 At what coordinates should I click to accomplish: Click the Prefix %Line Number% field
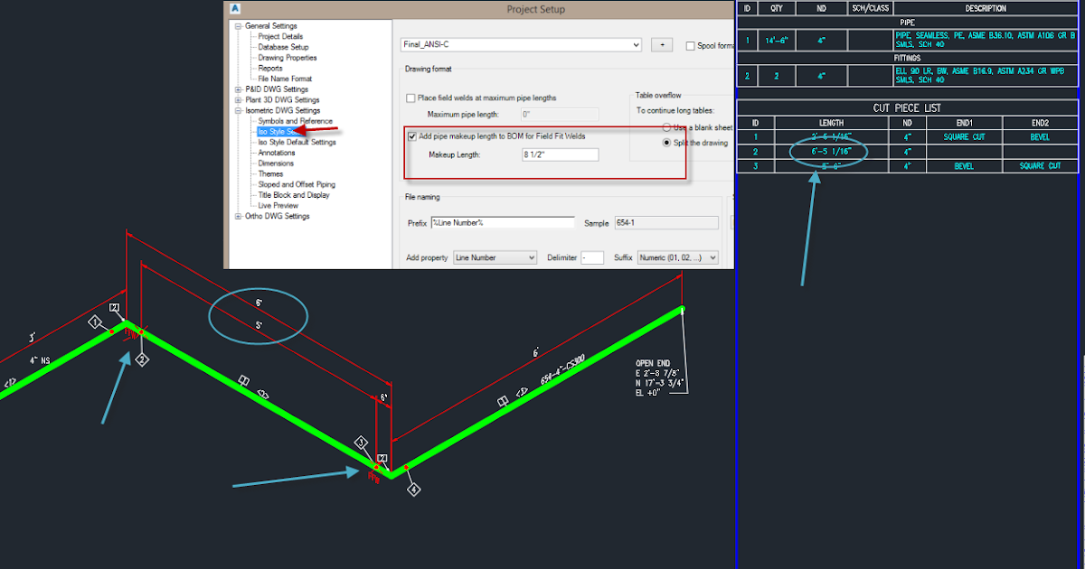503,222
